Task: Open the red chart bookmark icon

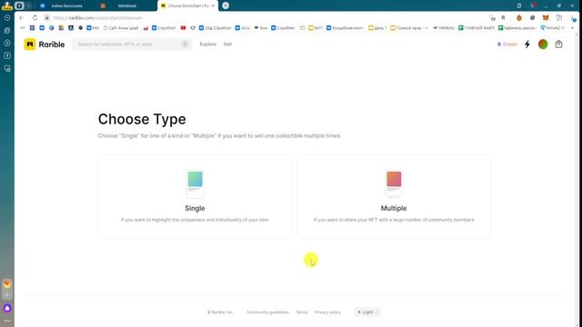Action: [145, 28]
